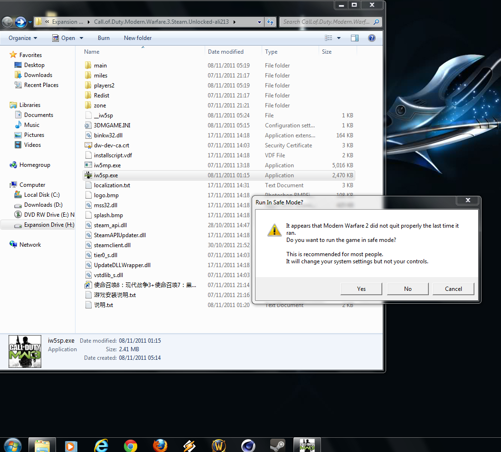Close the Run In Safe Mode dialog
Viewport: 501px width, 452px height.
tap(468, 200)
